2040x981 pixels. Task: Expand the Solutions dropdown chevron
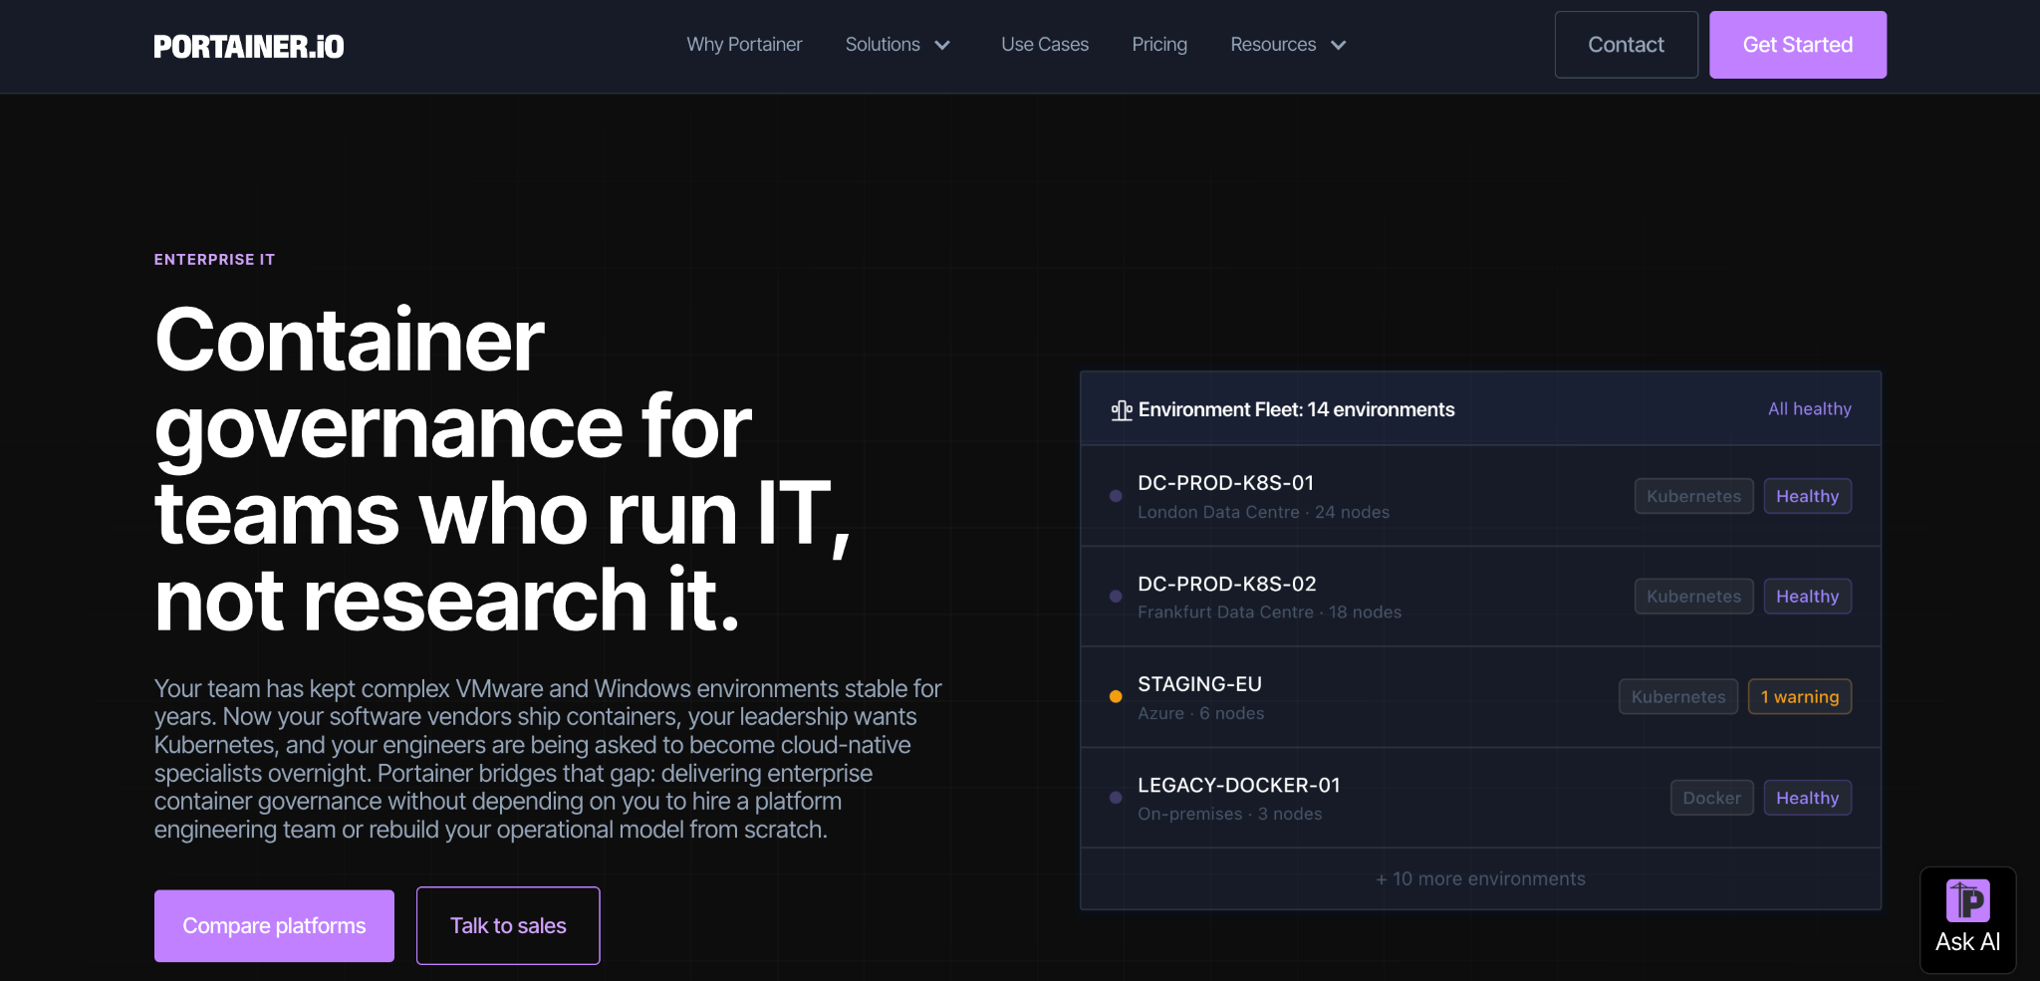tap(942, 45)
